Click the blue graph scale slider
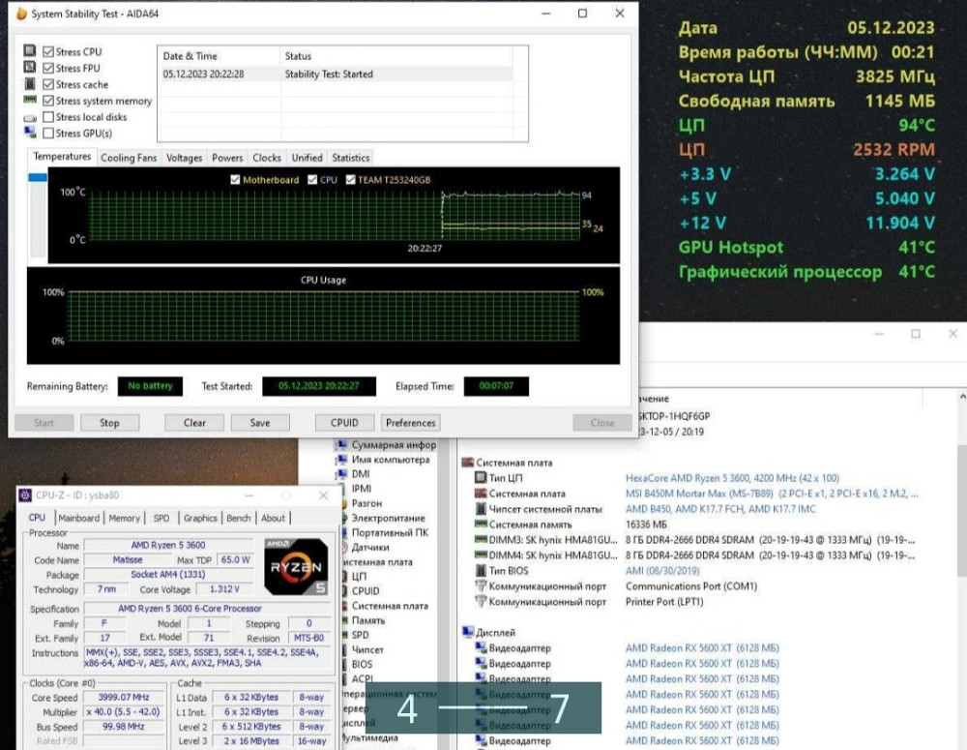 37,178
